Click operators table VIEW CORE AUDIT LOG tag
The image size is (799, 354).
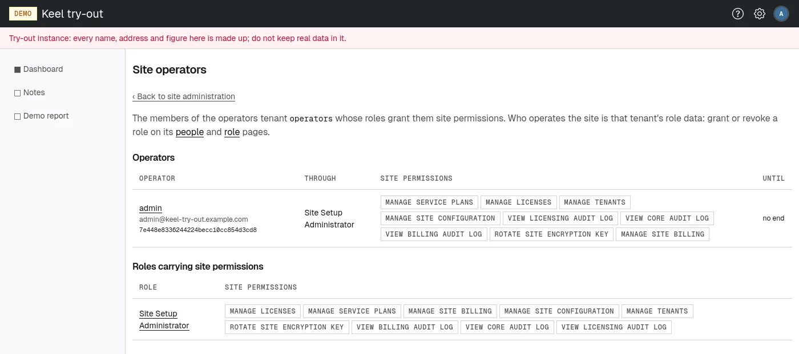click(667, 218)
